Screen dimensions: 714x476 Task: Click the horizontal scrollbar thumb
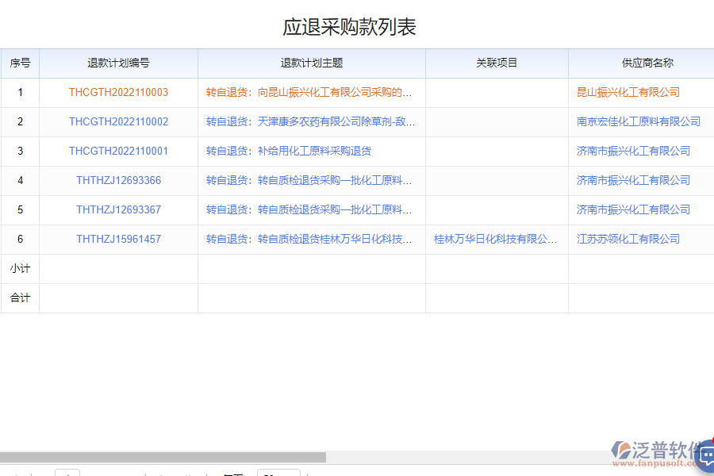(163, 458)
